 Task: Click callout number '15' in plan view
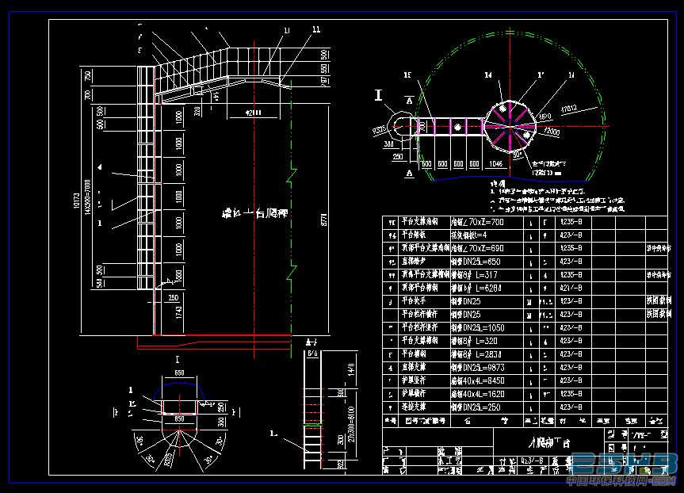point(407,75)
